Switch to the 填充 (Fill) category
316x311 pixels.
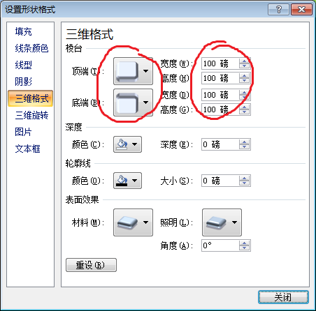pyautogui.click(x=23, y=31)
